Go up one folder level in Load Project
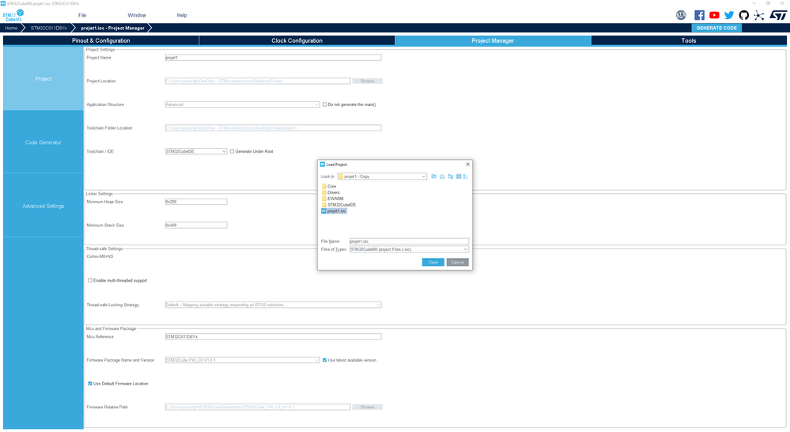The image size is (790, 432). (x=434, y=176)
